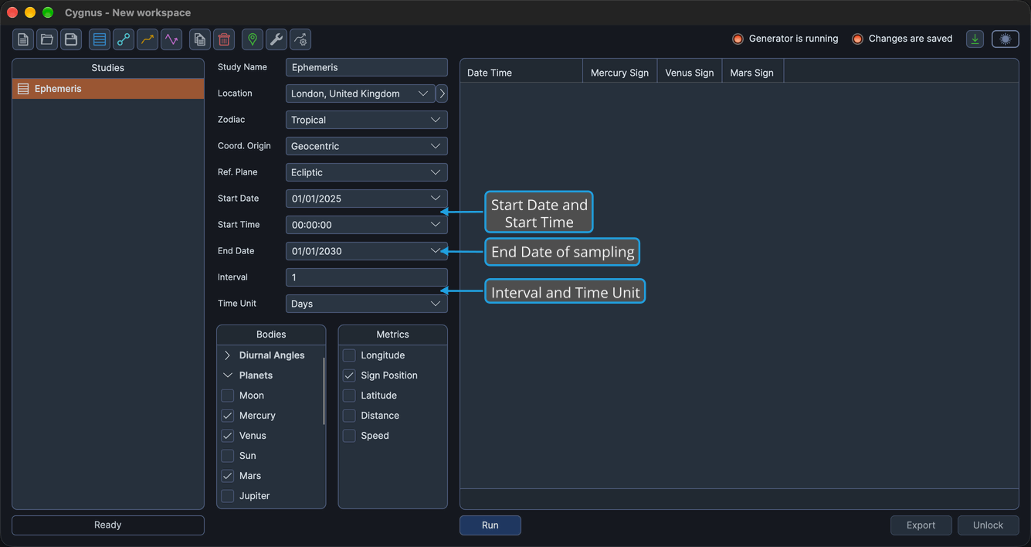
Task: Click the orange indicator beside Changes are saved
Action: click(857, 39)
